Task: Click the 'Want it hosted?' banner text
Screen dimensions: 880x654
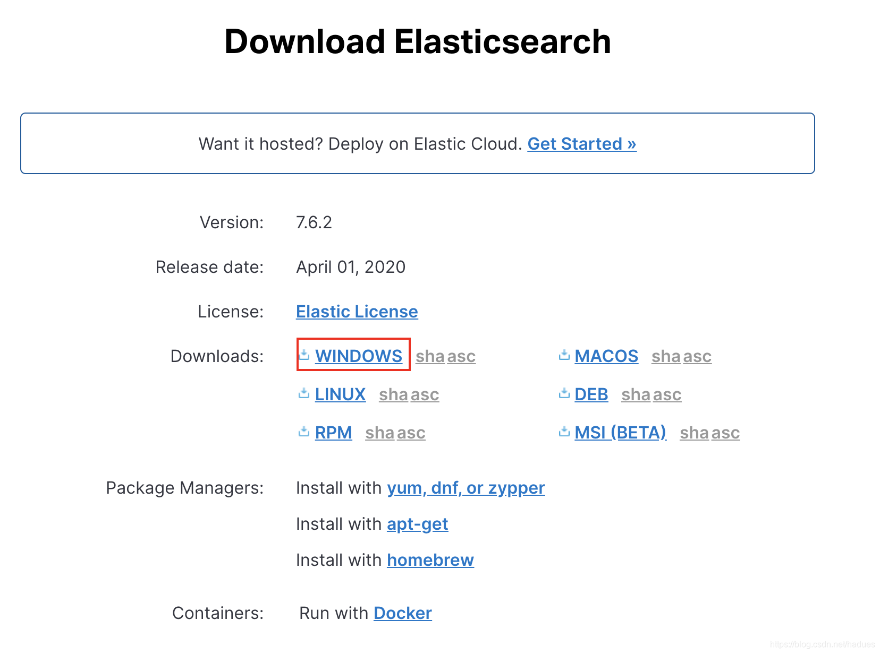Action: [360, 144]
